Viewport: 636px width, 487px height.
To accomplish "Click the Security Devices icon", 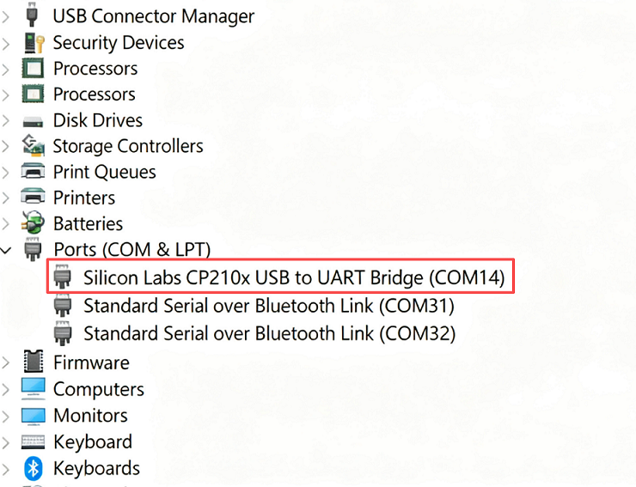I will point(33,42).
